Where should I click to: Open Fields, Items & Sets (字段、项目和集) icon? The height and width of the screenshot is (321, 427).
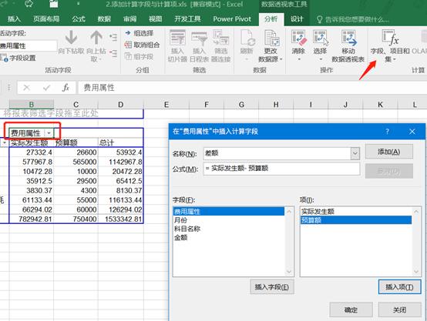tap(390, 38)
